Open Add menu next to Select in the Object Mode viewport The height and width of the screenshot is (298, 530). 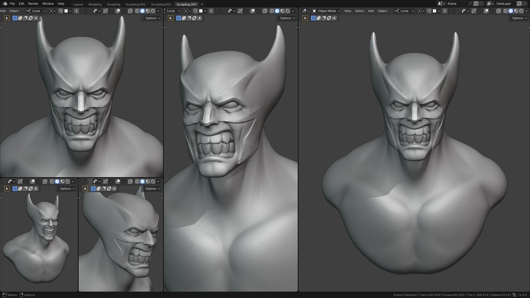pyautogui.click(x=371, y=11)
